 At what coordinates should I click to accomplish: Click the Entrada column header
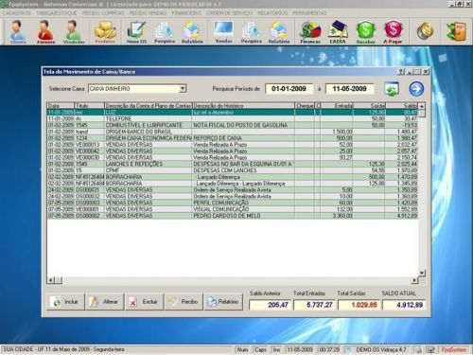[337, 106]
